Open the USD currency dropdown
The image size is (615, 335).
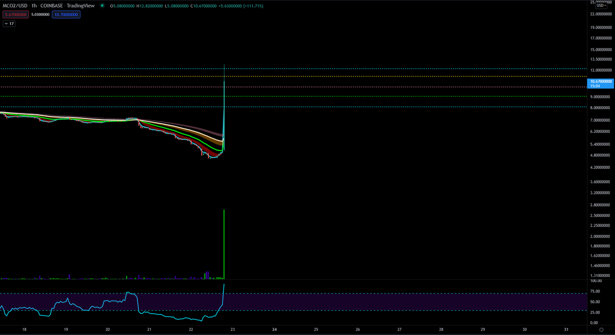602,5
